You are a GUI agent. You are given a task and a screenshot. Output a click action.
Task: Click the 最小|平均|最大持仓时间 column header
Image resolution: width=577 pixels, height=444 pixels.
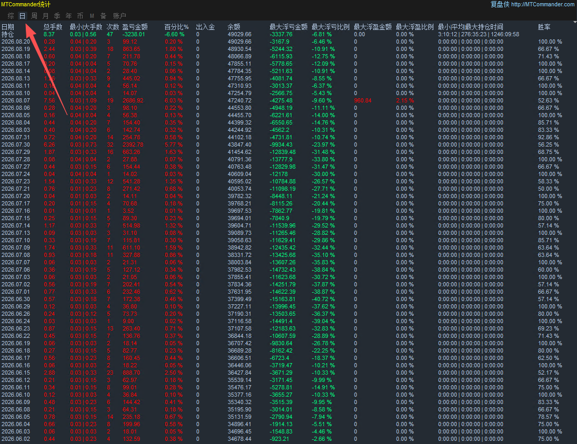click(471, 27)
